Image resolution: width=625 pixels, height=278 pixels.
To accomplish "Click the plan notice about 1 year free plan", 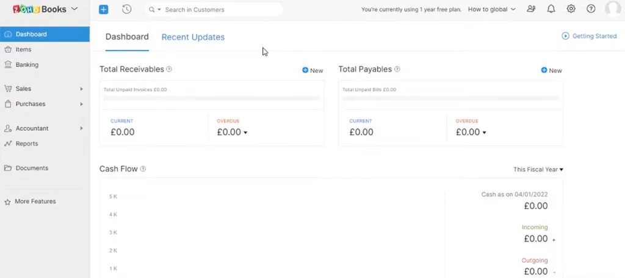I will click(411, 10).
